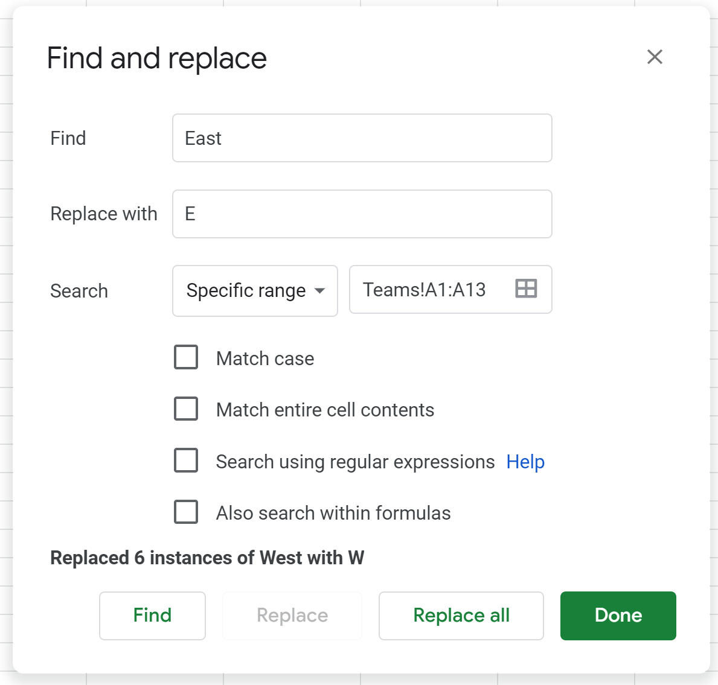Screen dimensions: 718x685
Task: Click the Search label next to range options
Action: [x=79, y=291]
